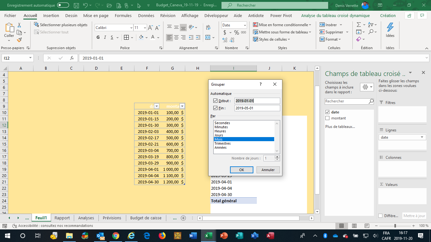Click the AutoSum sigma icon
Screen dimensions: 431x242
coord(359,25)
